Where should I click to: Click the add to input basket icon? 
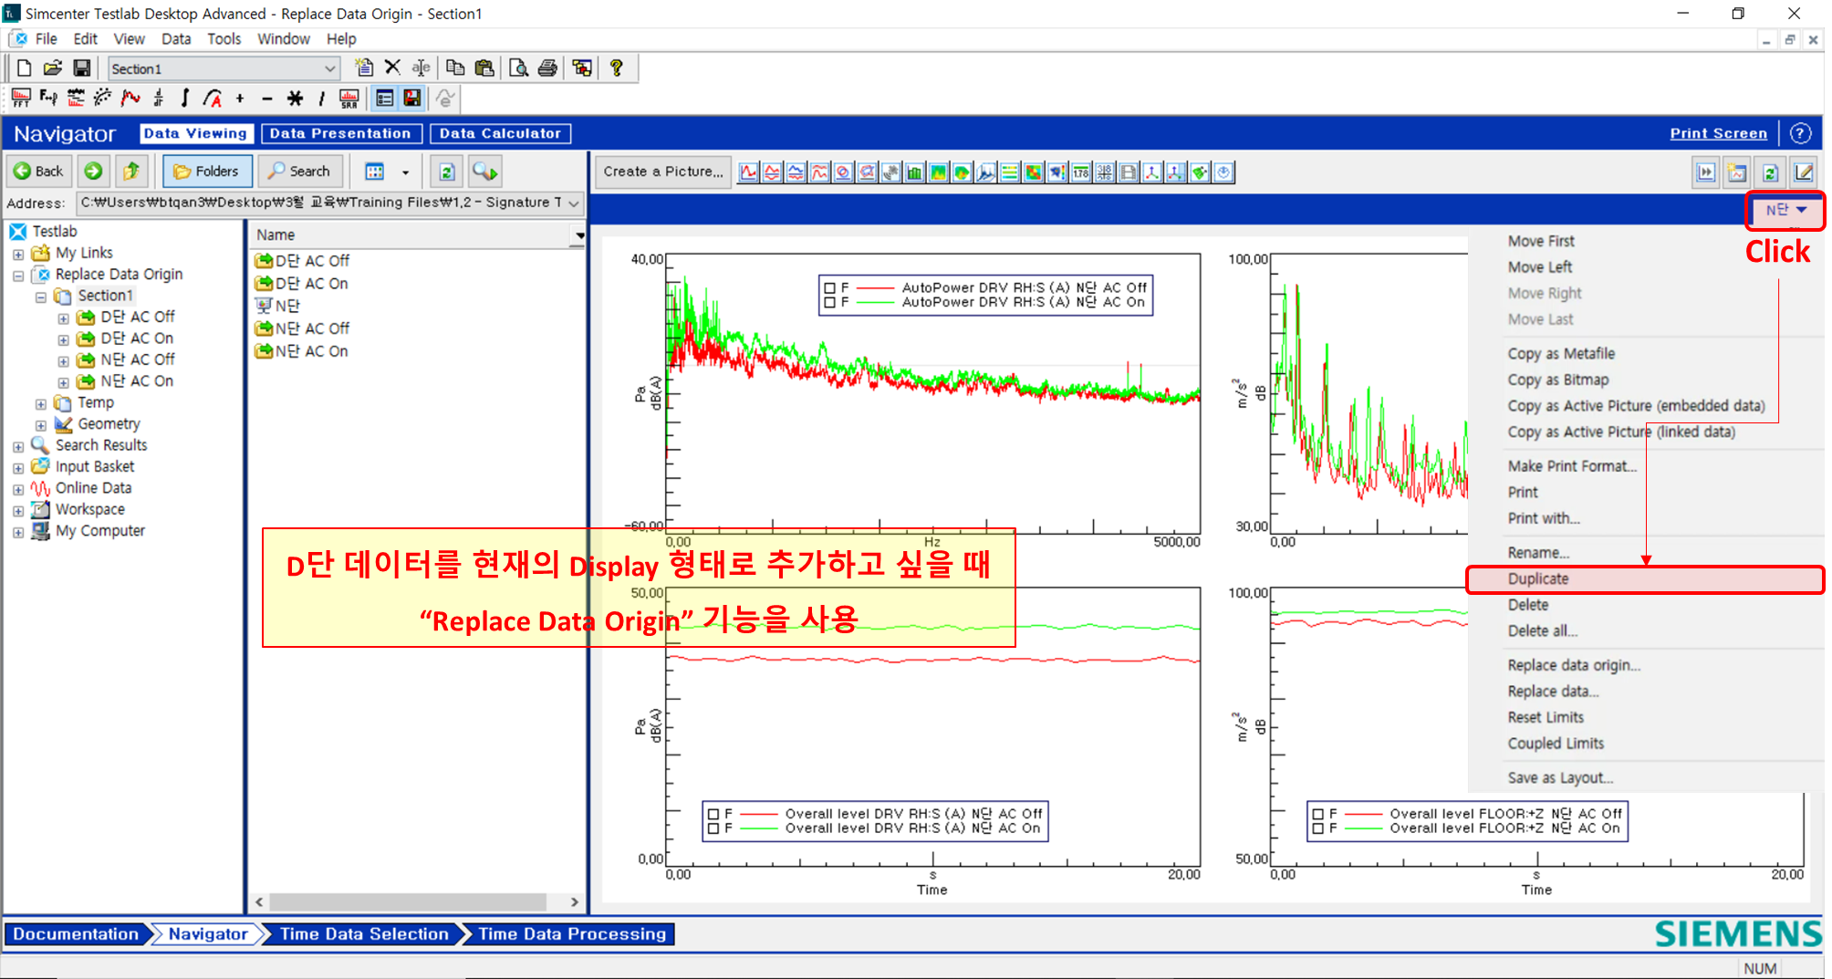[484, 172]
